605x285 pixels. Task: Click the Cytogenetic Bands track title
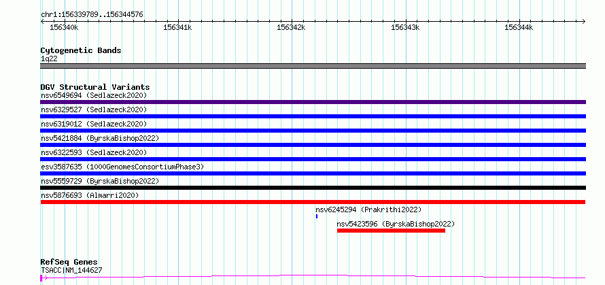coord(81,50)
